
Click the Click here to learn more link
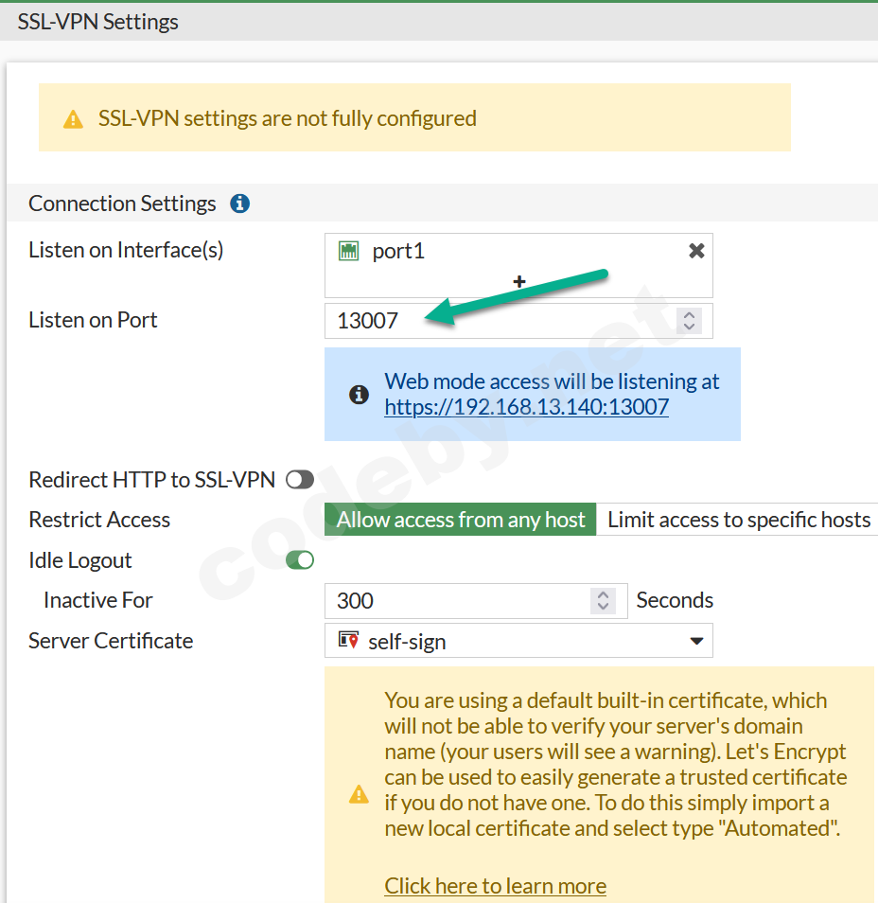(x=495, y=885)
